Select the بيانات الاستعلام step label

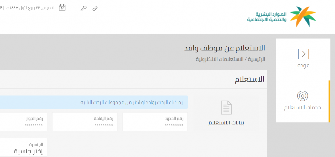pos(226,123)
